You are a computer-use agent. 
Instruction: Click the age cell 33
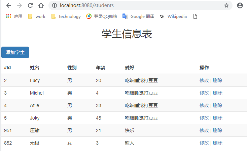tap(99, 105)
